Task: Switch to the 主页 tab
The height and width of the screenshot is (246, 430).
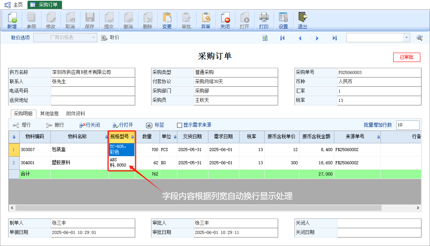Action: [x=14, y=5]
